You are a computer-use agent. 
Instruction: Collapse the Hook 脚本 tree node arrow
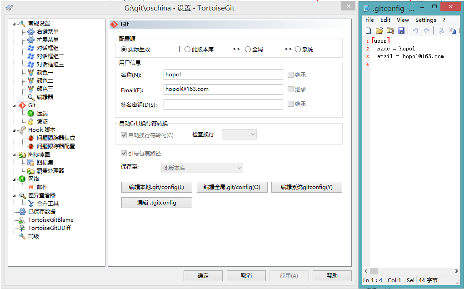pos(14,130)
